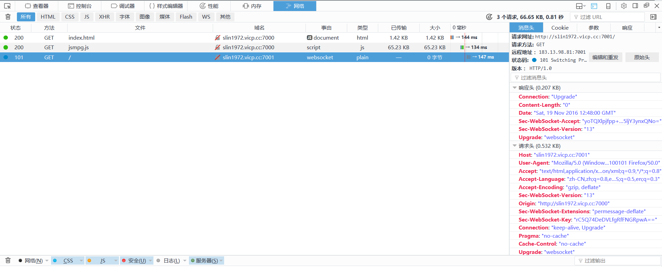This screenshot has height=267, width=662.
Task: Focus the 过滤消息头 filter headers field
Action: point(585,78)
